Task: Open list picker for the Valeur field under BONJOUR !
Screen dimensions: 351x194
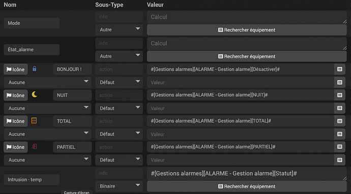Action: coord(340,82)
